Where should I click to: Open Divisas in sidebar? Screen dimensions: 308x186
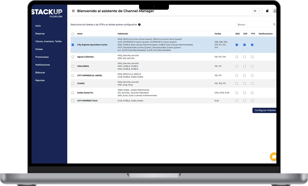pyautogui.click(x=39, y=49)
